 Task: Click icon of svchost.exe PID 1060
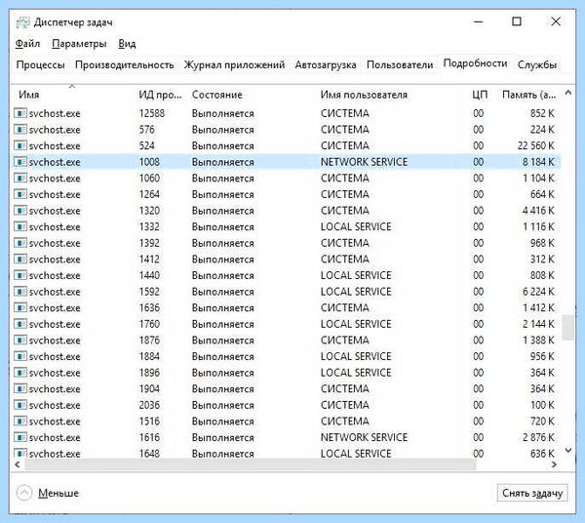[20, 178]
